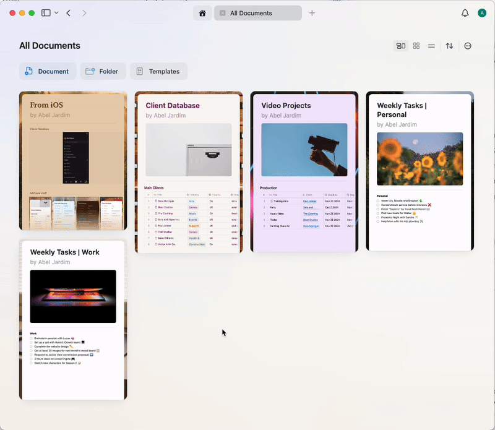Open the more options ellipsis menu
495x430 pixels.
tap(467, 45)
